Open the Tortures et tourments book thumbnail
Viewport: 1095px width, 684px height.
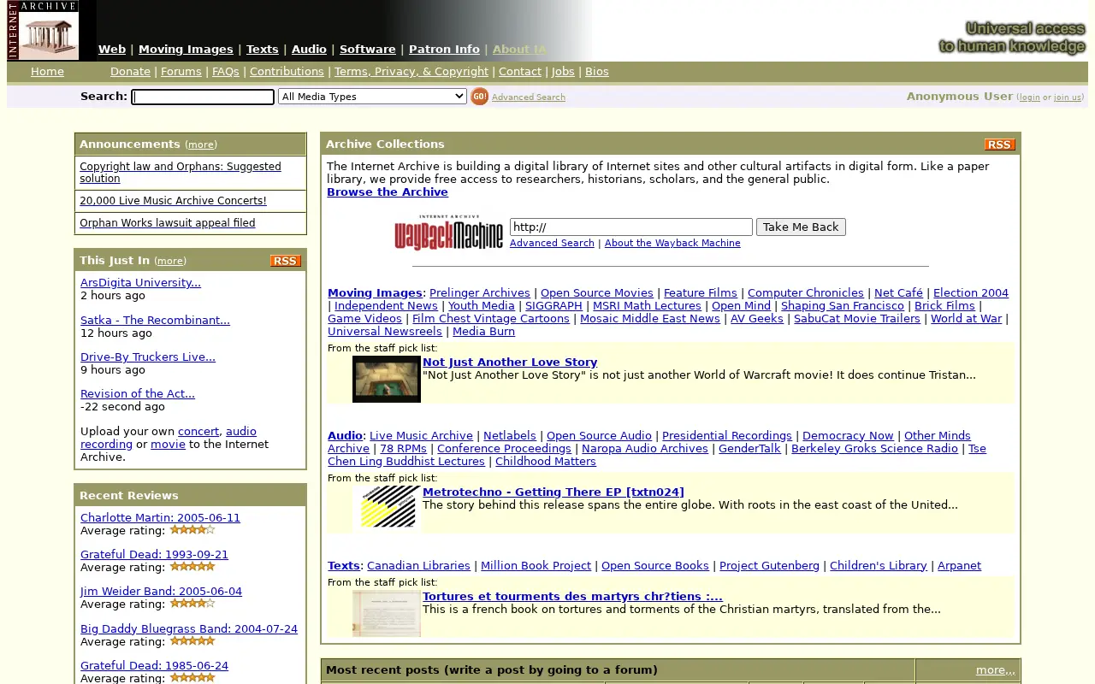(387, 613)
